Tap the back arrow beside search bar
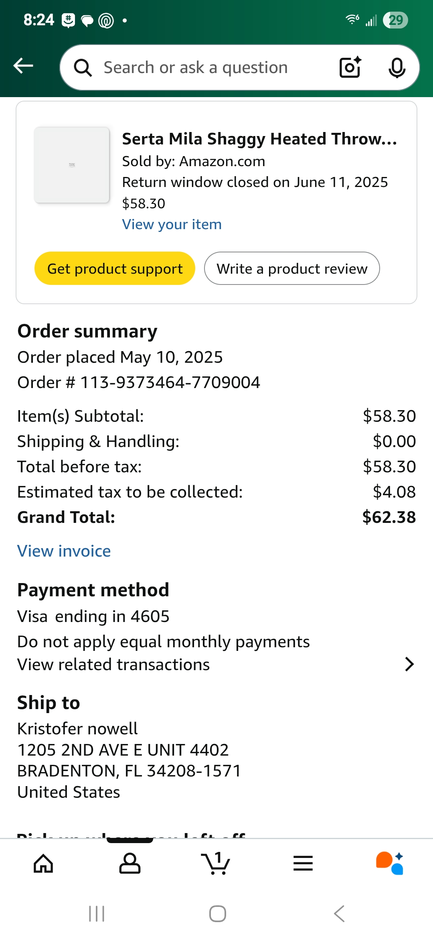 [23, 66]
